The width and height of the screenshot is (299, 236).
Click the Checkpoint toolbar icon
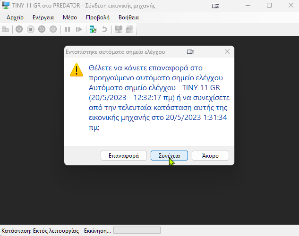(93, 29)
